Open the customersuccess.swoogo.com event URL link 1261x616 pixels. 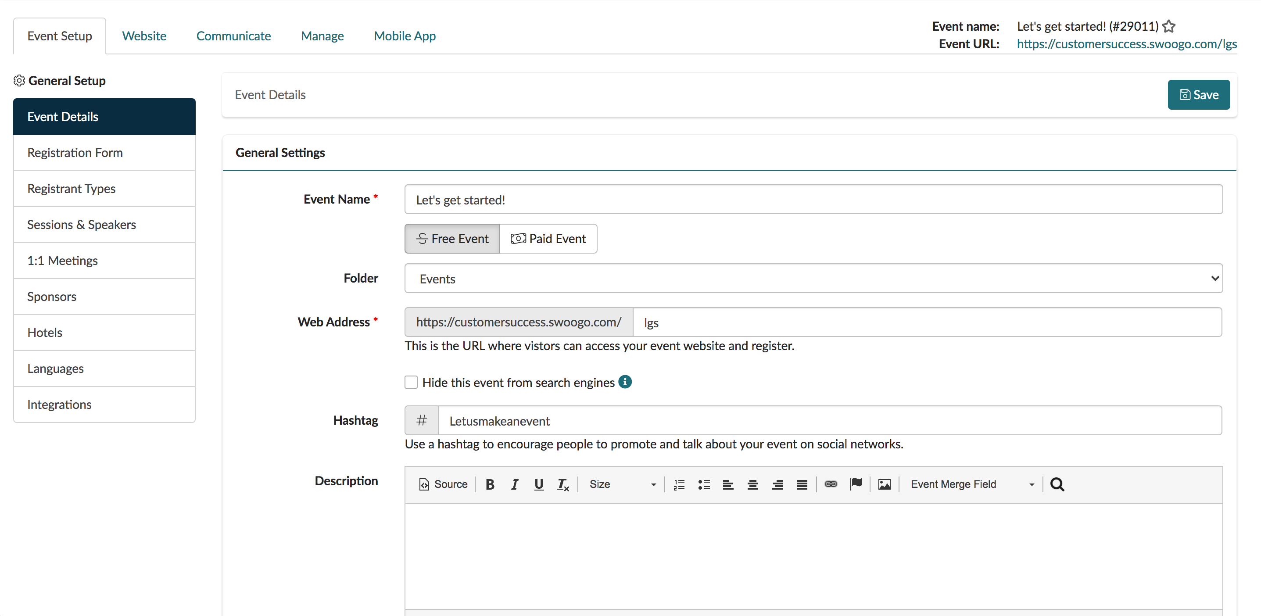click(1126, 44)
